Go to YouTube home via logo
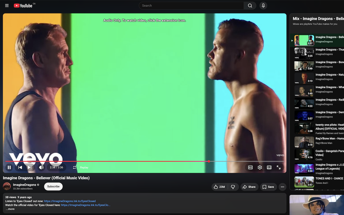 23,5
